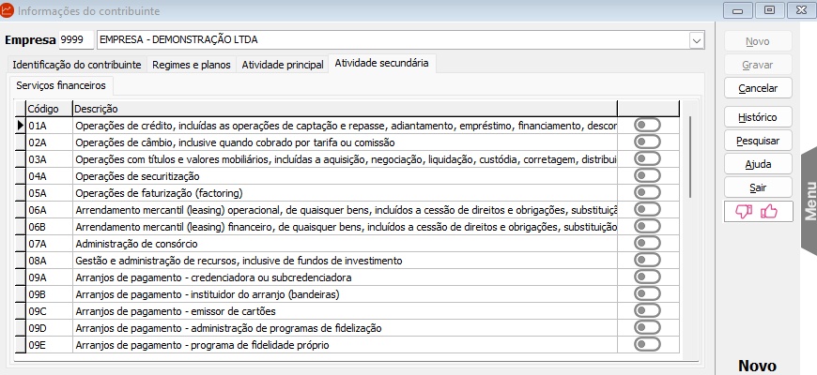Click code cell '08A'

tap(49, 260)
